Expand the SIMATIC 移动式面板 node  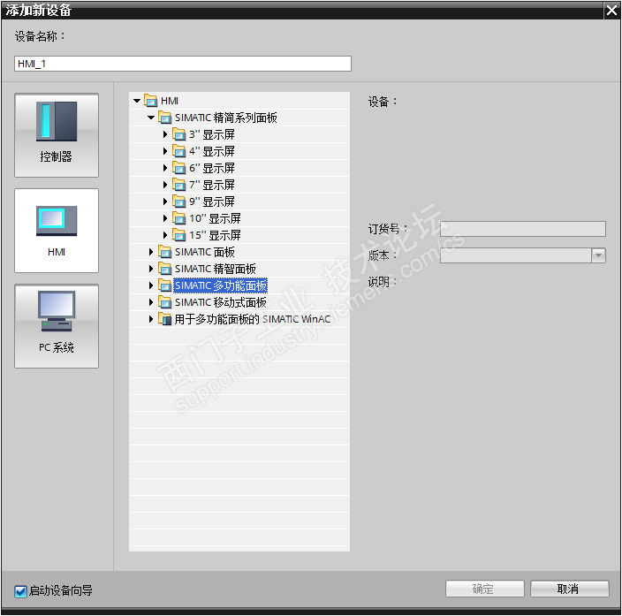(x=151, y=302)
